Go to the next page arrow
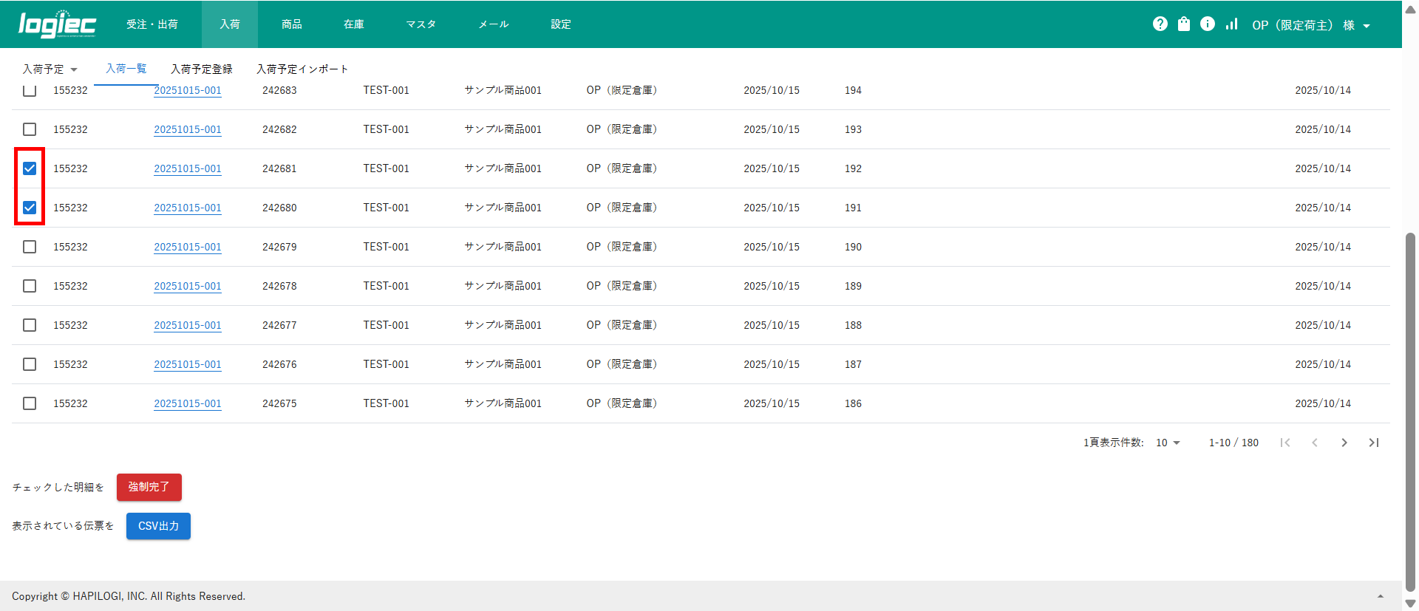 [x=1344, y=443]
